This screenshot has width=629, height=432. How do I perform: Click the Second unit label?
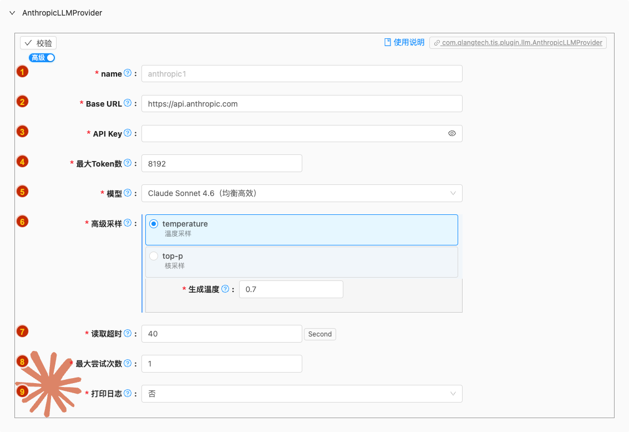pos(319,334)
